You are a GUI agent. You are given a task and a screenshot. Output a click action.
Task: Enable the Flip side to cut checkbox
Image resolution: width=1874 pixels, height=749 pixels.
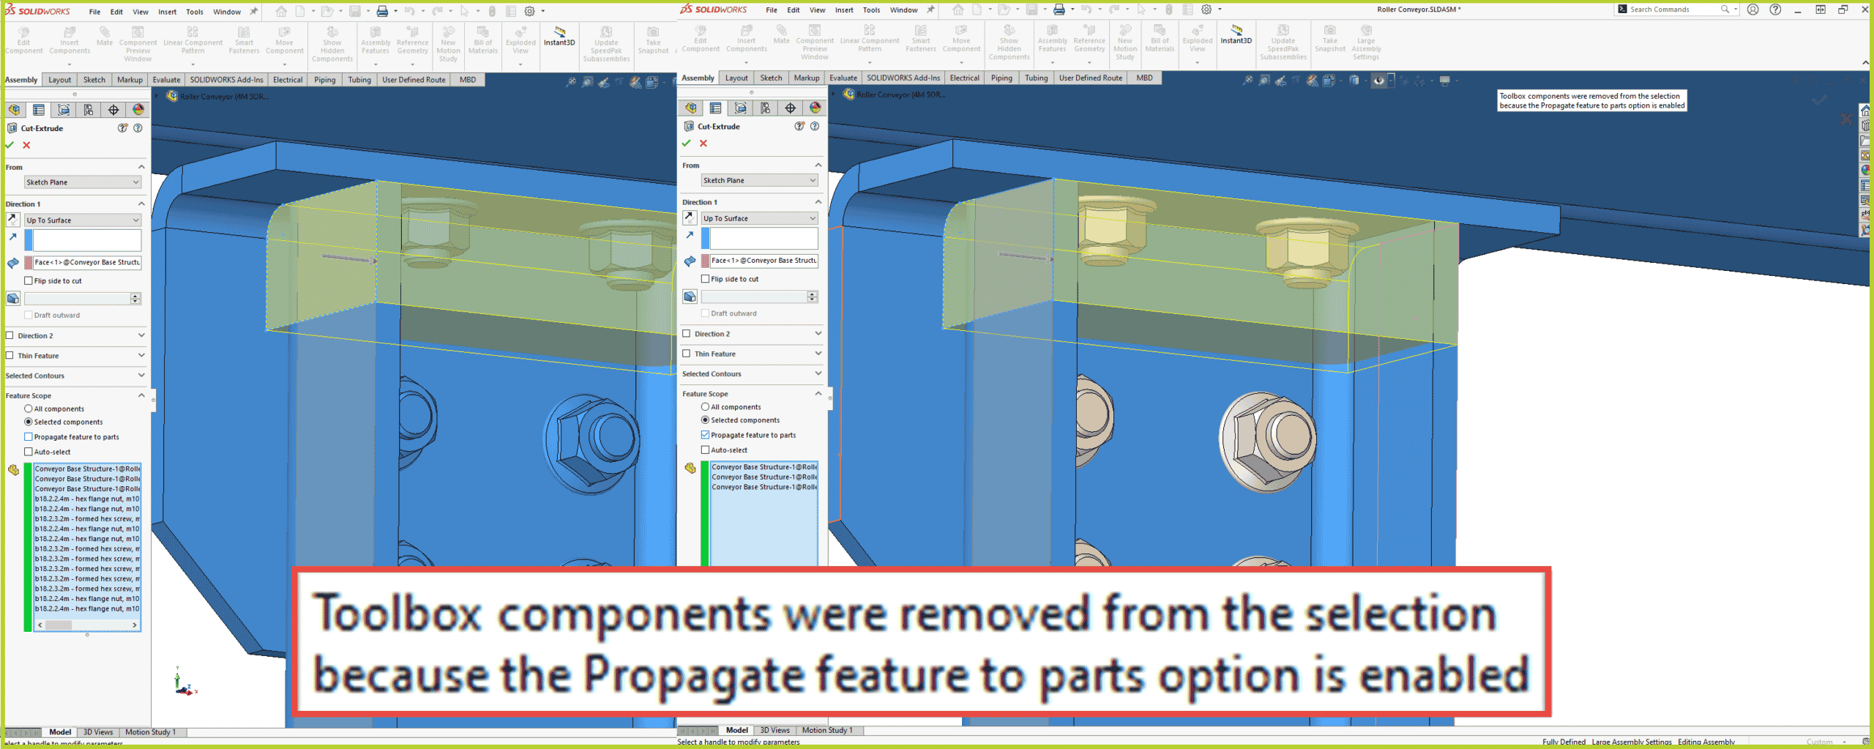[28, 280]
